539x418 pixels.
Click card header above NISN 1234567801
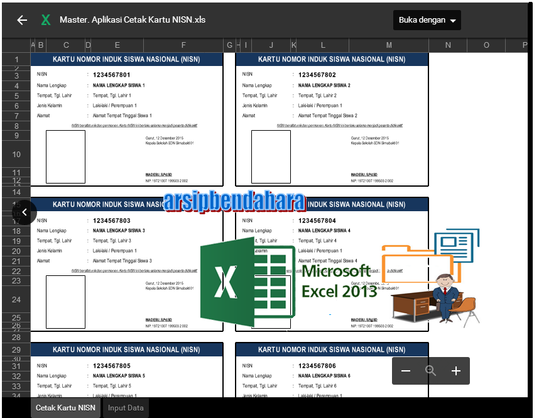[x=126, y=59]
